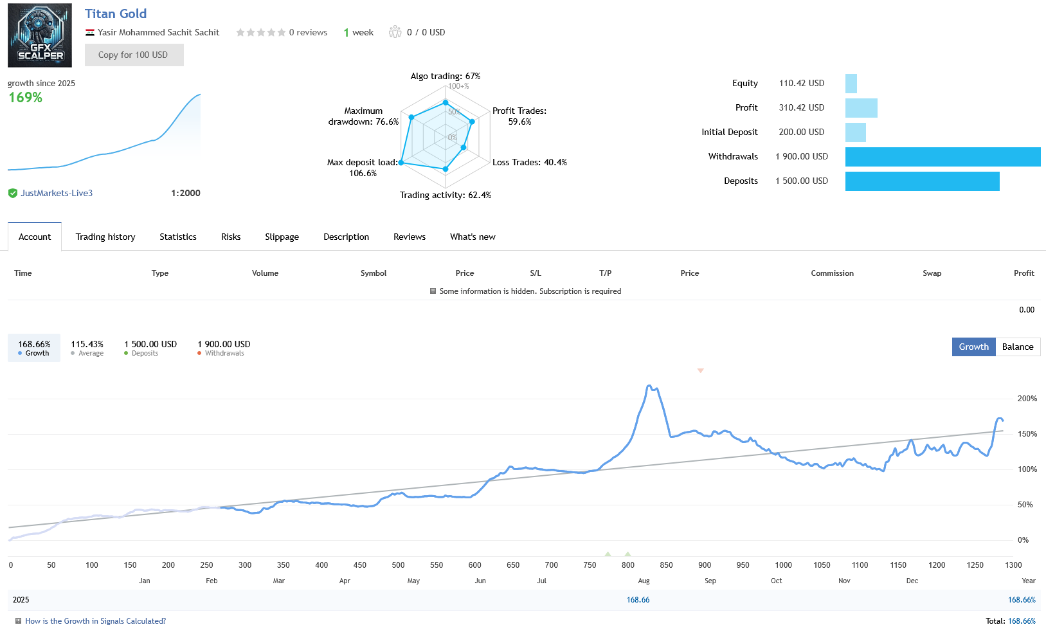Screen dimensions: 1046x634
Task: Click the 169% growth value
Action: [26, 98]
